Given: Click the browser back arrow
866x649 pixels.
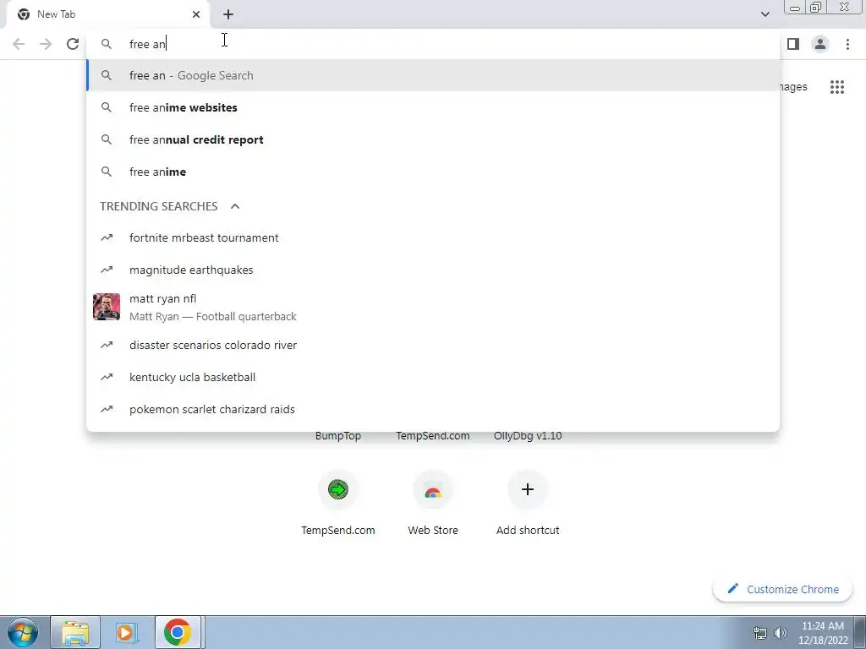Looking at the screenshot, I should pyautogui.click(x=19, y=44).
